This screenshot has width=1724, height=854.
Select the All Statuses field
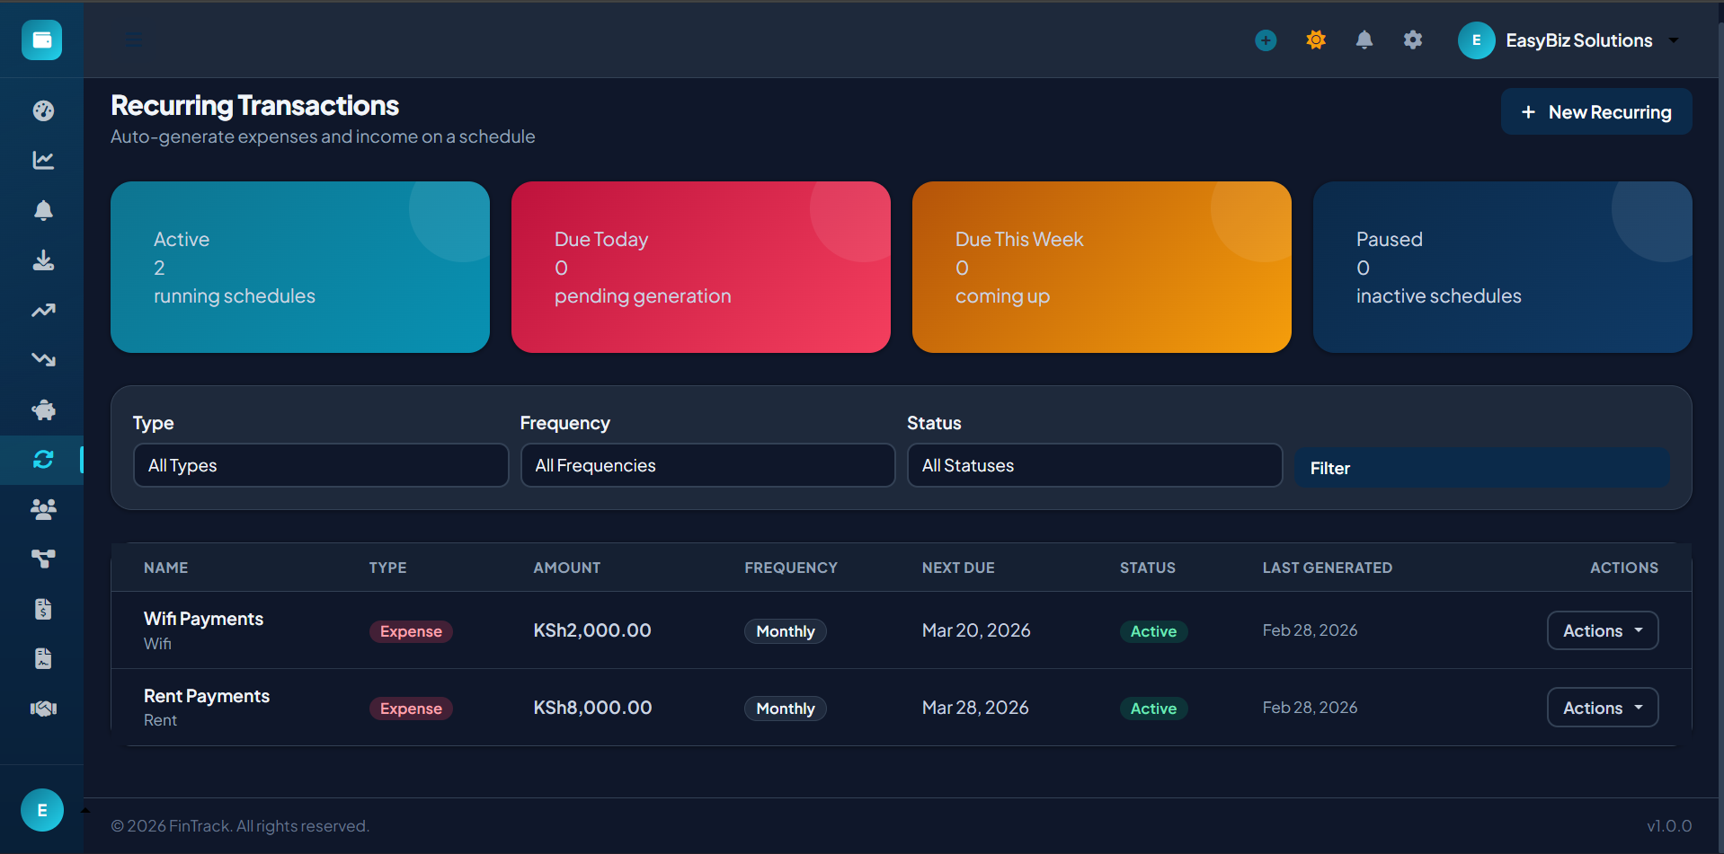click(x=1094, y=465)
